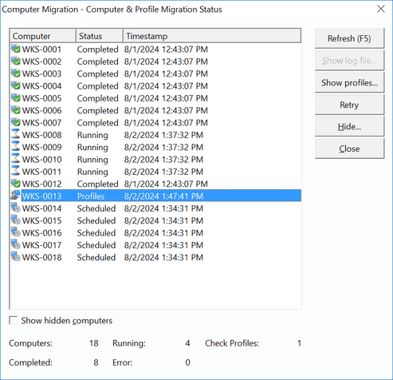Sort the list by Timestamp column header
The height and width of the screenshot is (380, 393).
point(212,36)
